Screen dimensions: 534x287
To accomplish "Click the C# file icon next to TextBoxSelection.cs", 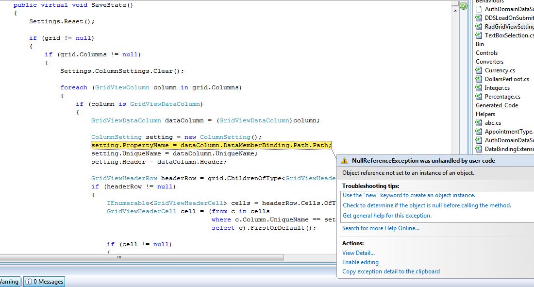I will (x=479, y=35).
